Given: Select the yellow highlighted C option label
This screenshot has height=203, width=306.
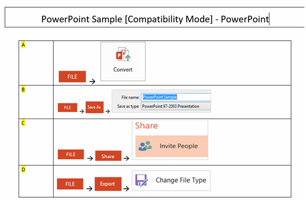Looking at the screenshot, I should tap(23, 123).
